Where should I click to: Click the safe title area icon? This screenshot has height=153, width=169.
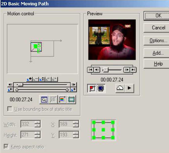[x=71, y=99]
